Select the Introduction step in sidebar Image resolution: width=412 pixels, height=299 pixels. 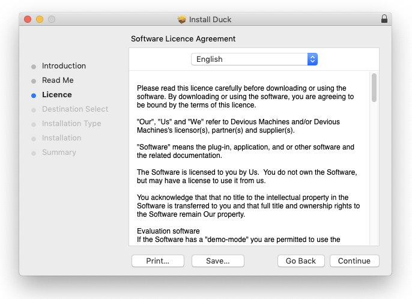pyautogui.click(x=64, y=66)
